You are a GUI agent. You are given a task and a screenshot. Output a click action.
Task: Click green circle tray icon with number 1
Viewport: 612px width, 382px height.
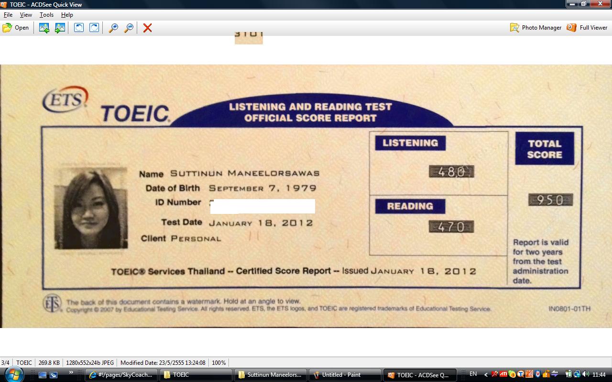point(512,374)
